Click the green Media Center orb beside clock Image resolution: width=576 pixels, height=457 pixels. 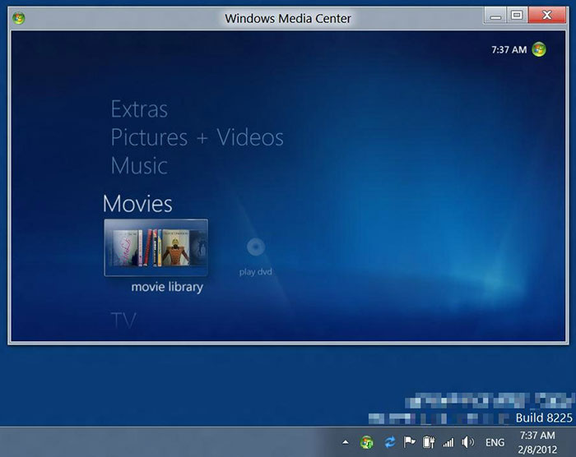539,49
